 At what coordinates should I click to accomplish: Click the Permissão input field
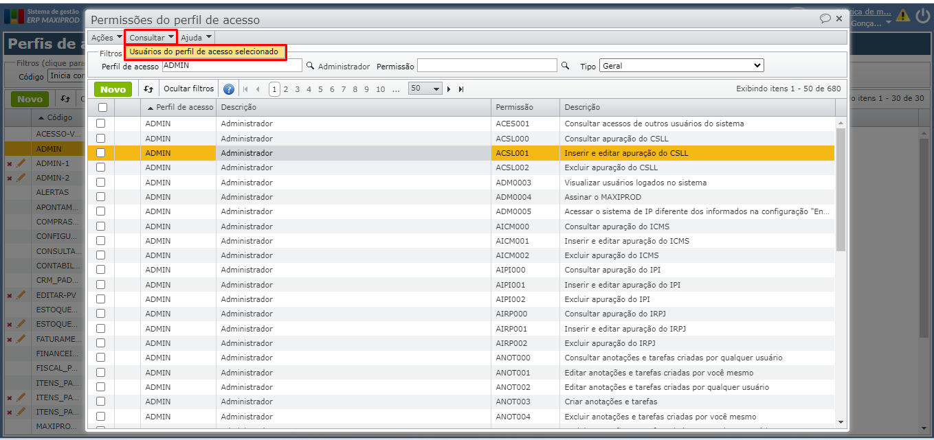click(487, 65)
